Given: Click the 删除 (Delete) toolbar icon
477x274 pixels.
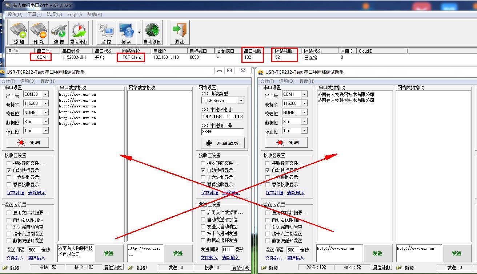Looking at the screenshot, I should pyautogui.click(x=39, y=33).
